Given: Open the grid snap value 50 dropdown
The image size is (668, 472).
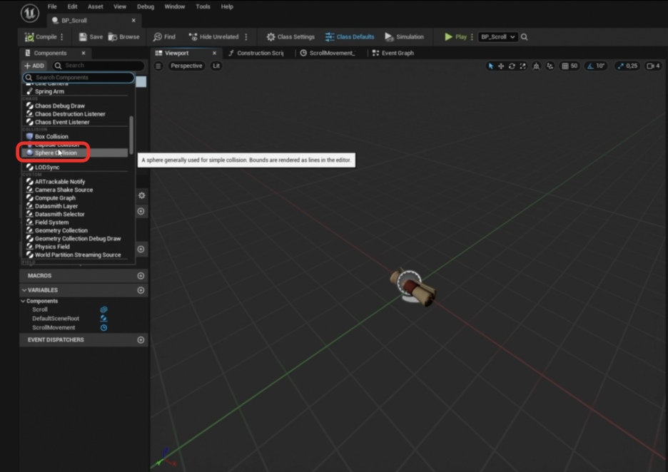Looking at the screenshot, I should [x=575, y=66].
